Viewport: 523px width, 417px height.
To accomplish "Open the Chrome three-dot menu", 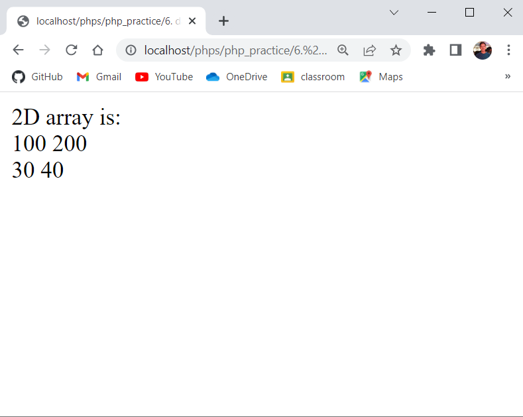I will pyautogui.click(x=508, y=50).
